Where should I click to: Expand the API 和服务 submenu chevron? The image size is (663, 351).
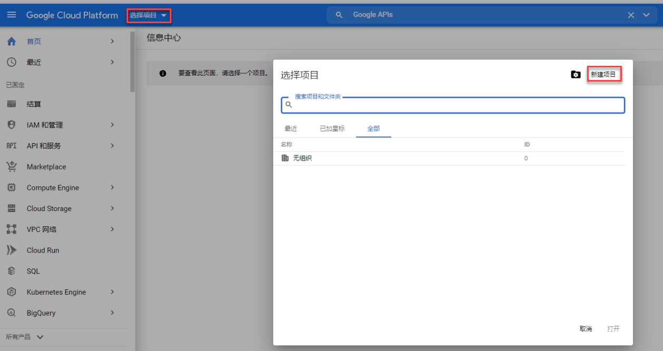pos(112,146)
